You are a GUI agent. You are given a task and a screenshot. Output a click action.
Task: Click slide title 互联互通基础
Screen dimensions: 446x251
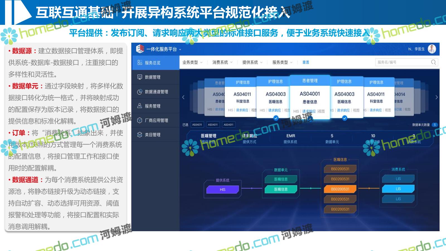(x=74, y=13)
